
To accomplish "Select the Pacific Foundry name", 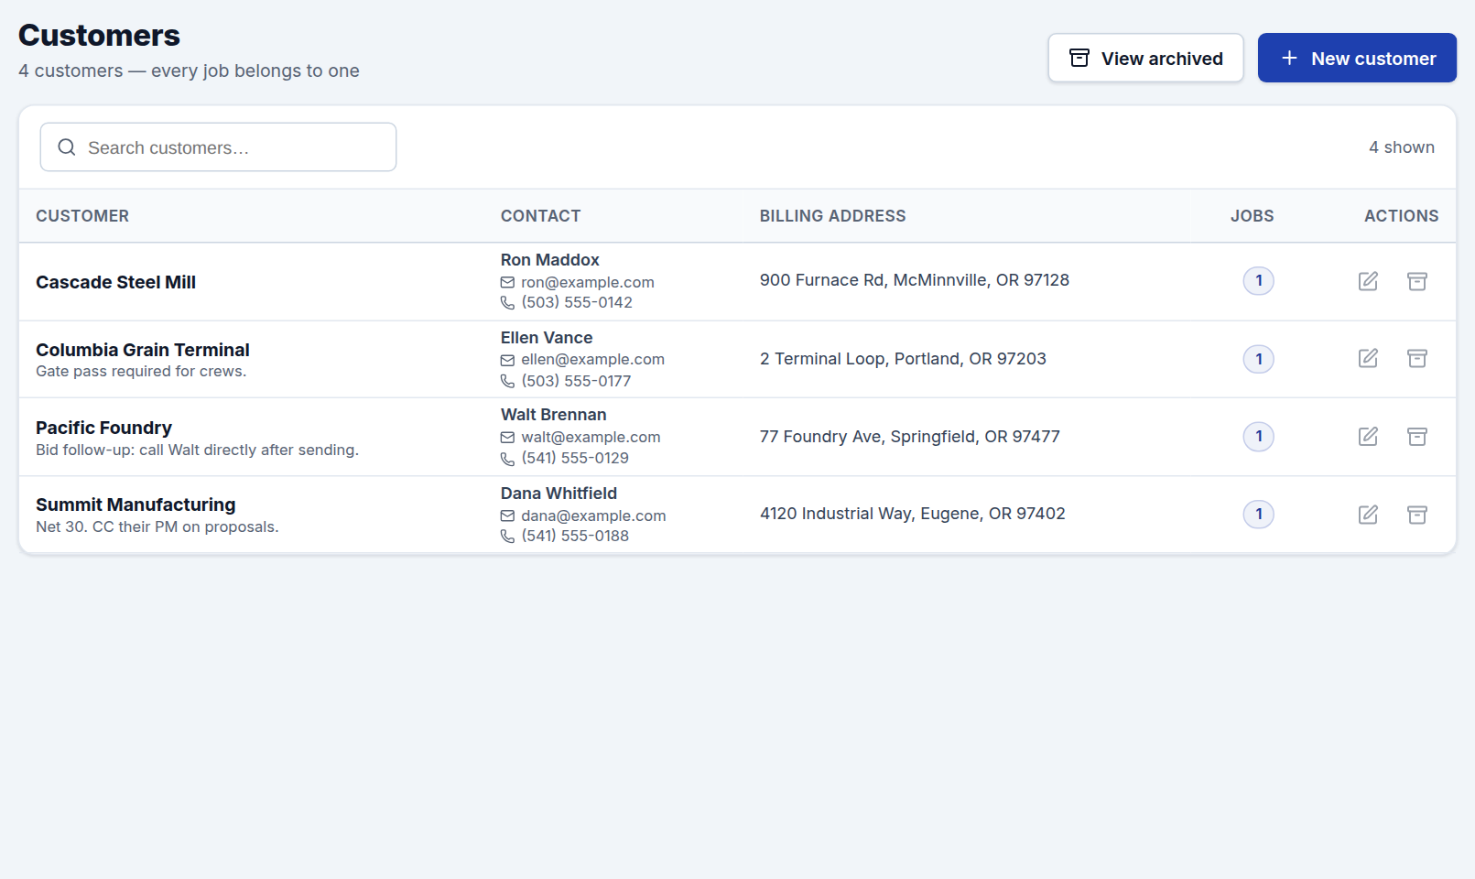I will [x=103, y=428].
